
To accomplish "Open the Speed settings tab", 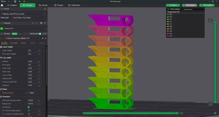I will point(24,43).
